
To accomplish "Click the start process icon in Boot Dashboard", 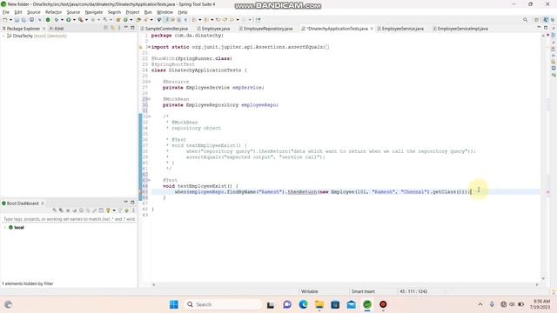I will (x=54, y=210).
